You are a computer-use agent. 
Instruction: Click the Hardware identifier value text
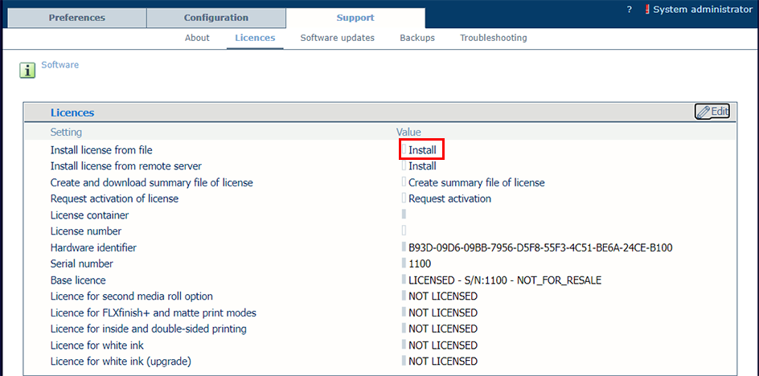pyautogui.click(x=540, y=247)
